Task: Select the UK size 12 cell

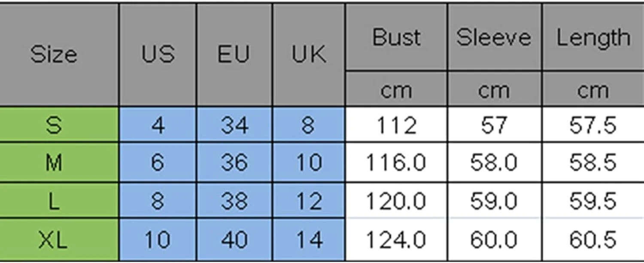Action: [x=309, y=201]
